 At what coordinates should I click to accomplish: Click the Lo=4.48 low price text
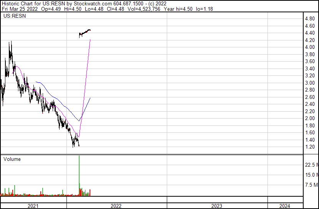pos(94,9)
